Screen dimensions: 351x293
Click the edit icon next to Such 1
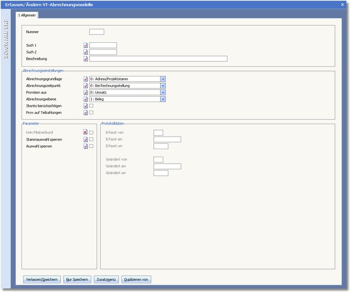[x=86, y=45]
